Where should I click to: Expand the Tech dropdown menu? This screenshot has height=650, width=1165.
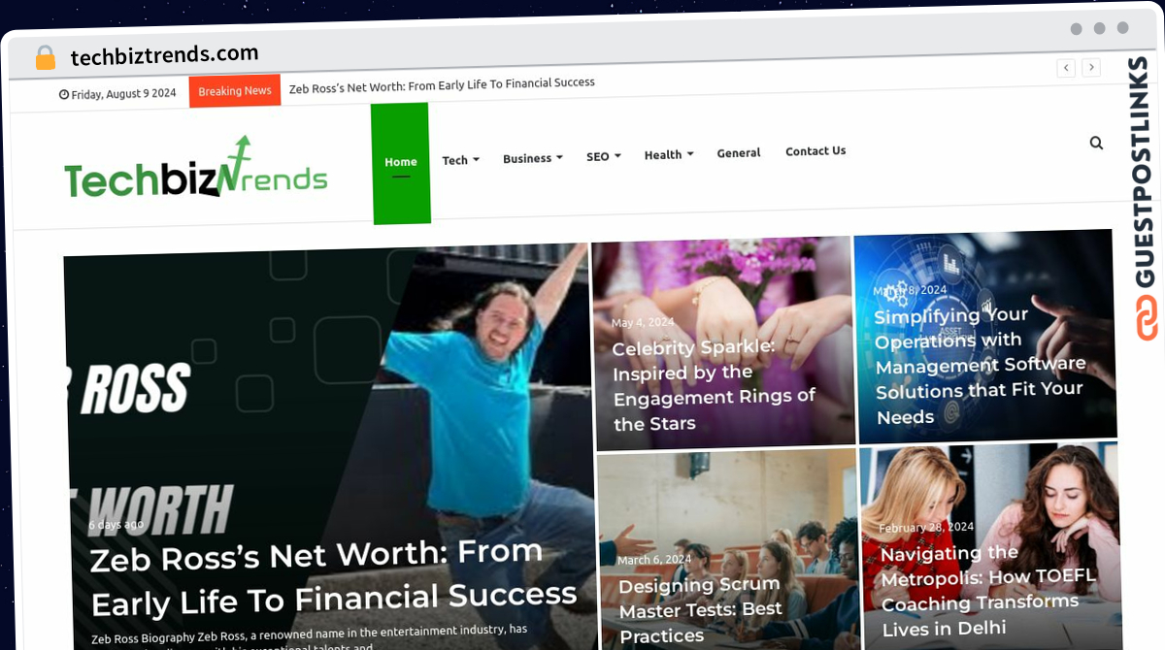(460, 160)
